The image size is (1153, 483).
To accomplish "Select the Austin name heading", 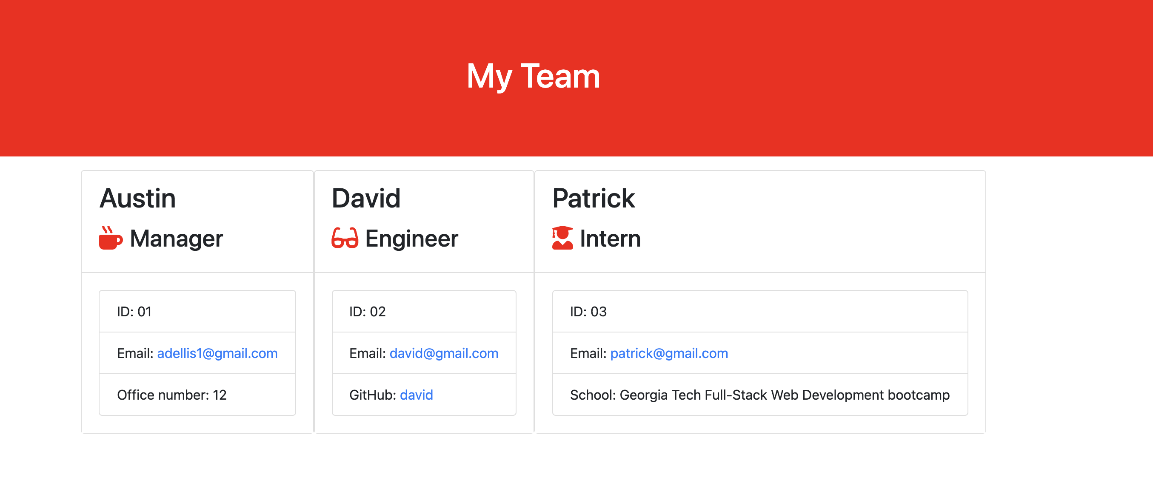I will pos(137,198).
